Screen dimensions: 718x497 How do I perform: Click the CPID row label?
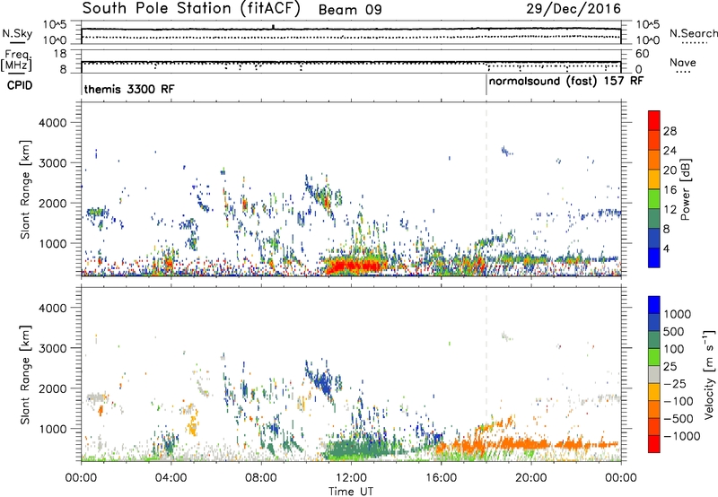click(x=20, y=85)
